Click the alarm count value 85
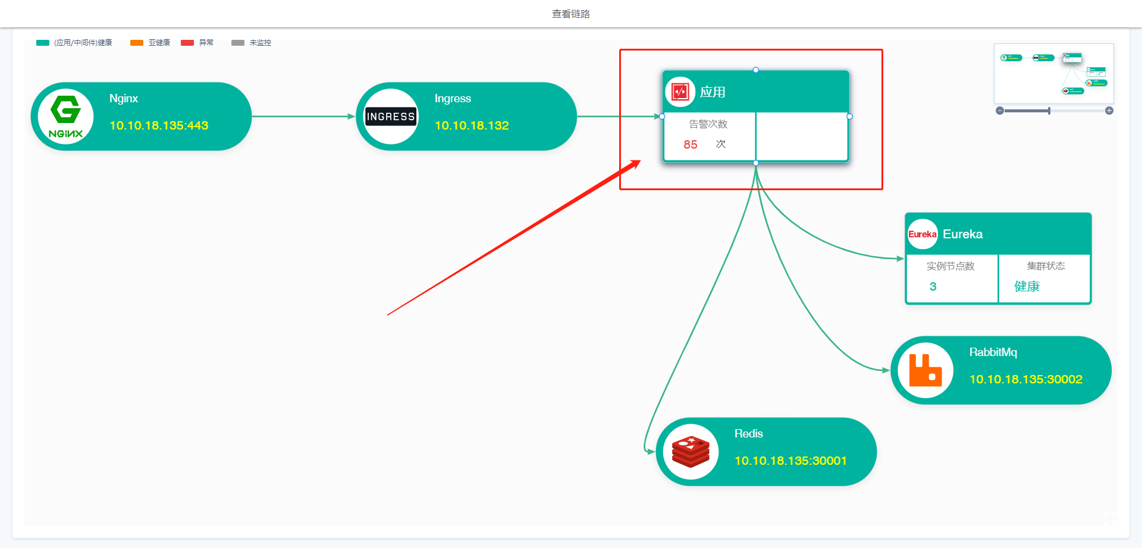The image size is (1142, 548). tap(691, 144)
